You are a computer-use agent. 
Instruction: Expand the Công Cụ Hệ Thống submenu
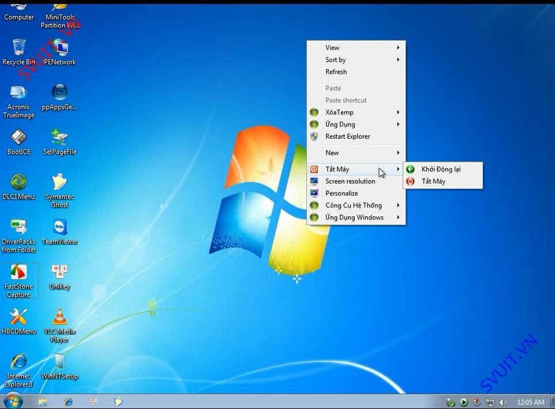(356, 205)
